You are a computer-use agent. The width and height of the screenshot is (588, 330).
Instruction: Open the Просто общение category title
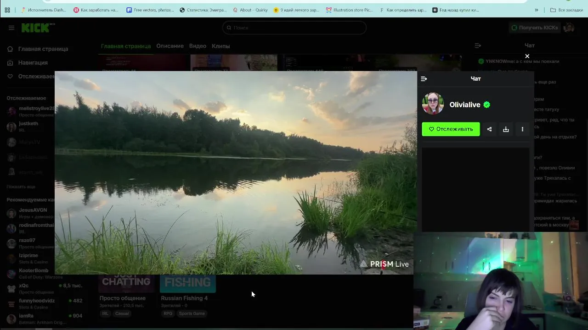(123, 298)
